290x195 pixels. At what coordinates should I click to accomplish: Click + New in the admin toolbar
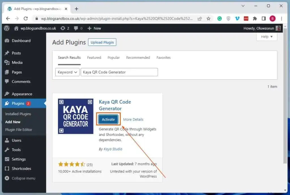point(94,28)
